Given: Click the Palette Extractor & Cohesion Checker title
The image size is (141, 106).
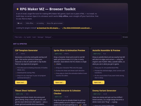Looking at the screenshot, I should [67, 92].
